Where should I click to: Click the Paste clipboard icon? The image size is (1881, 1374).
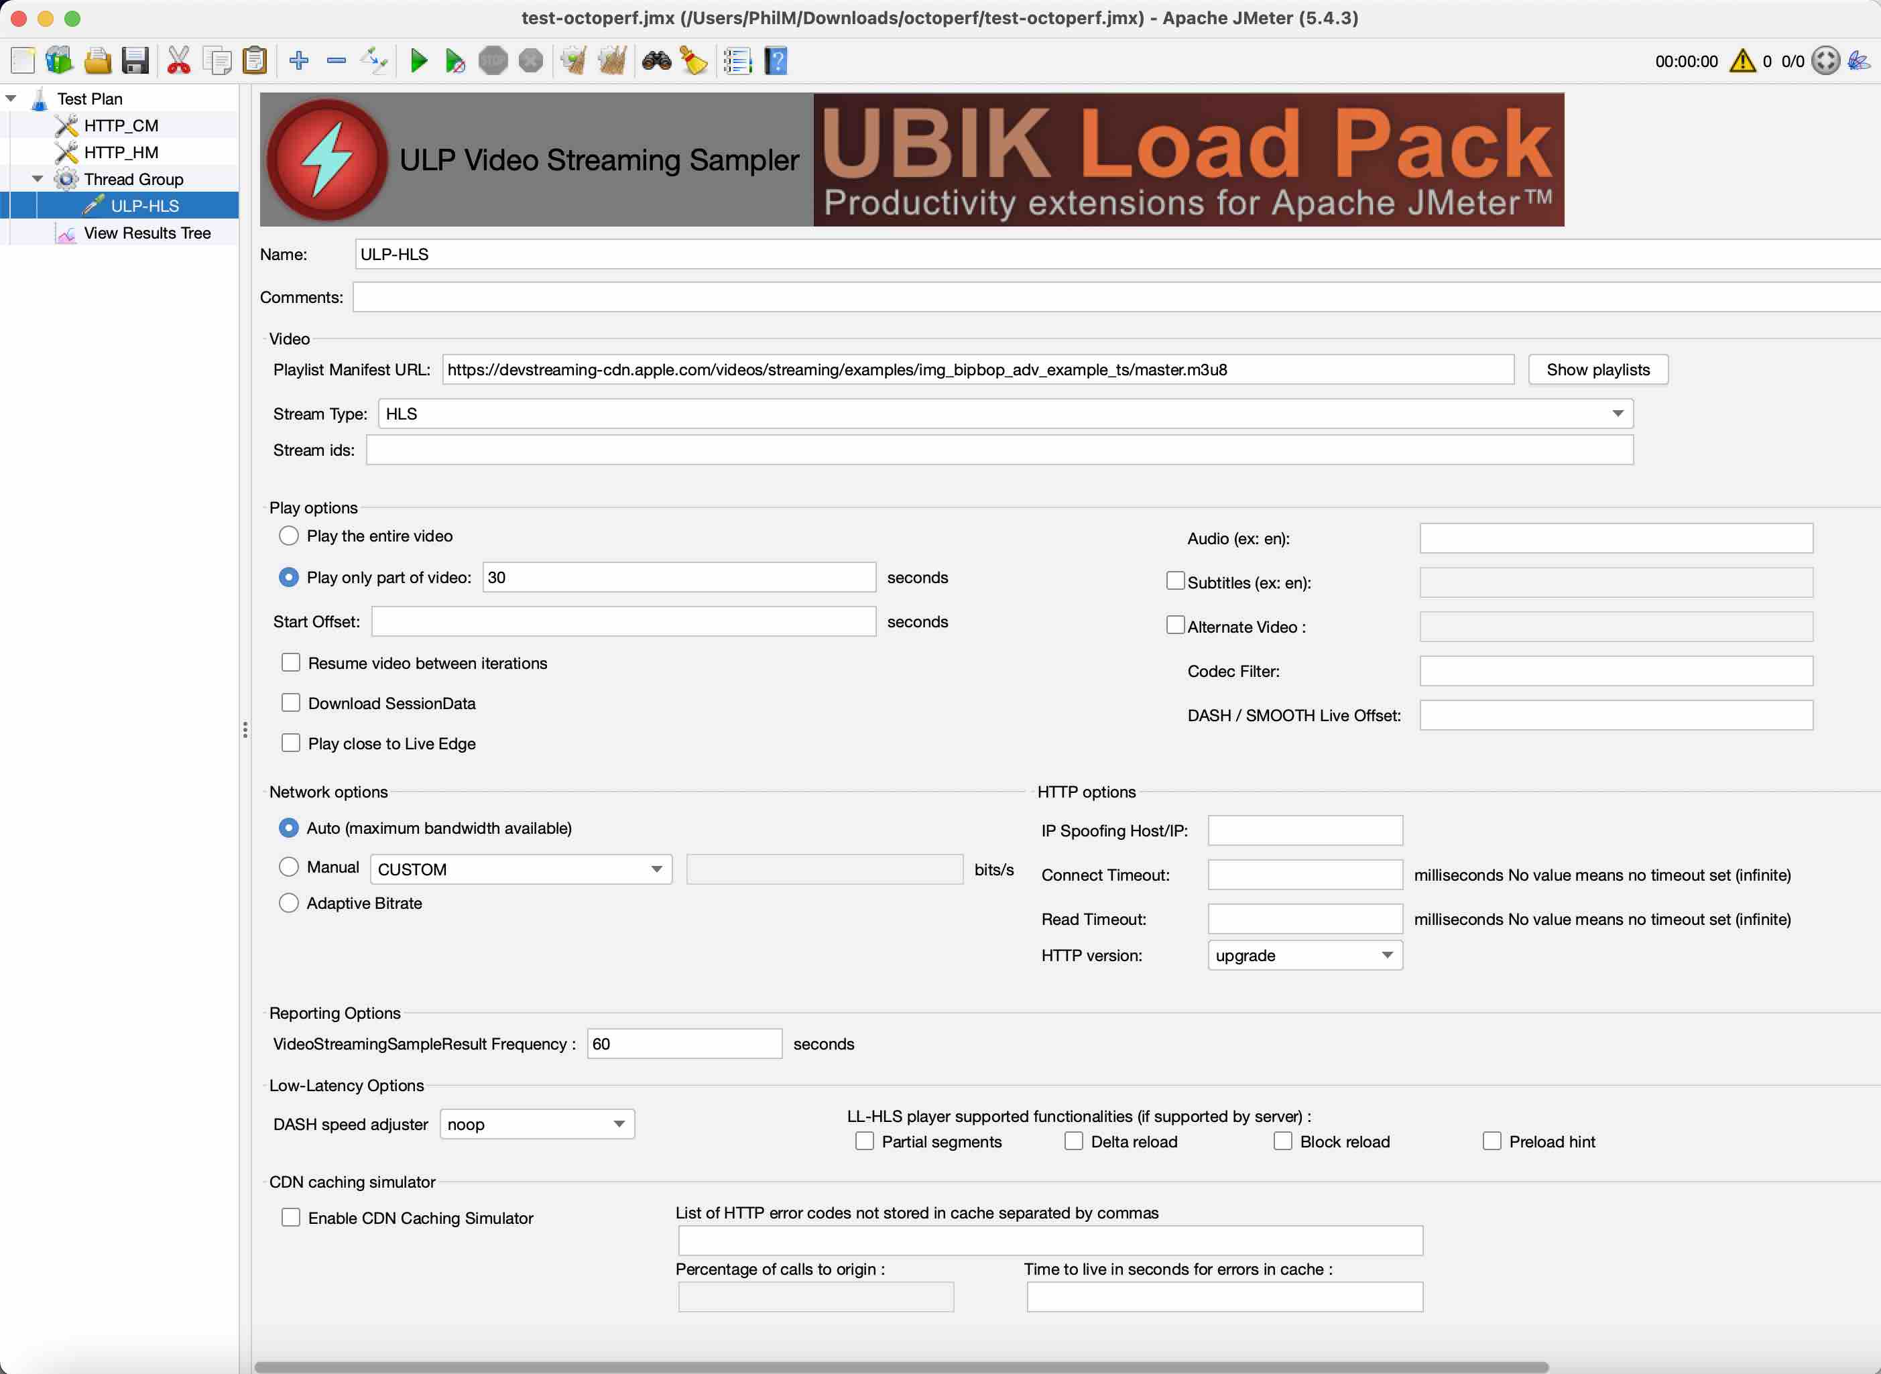(x=255, y=61)
